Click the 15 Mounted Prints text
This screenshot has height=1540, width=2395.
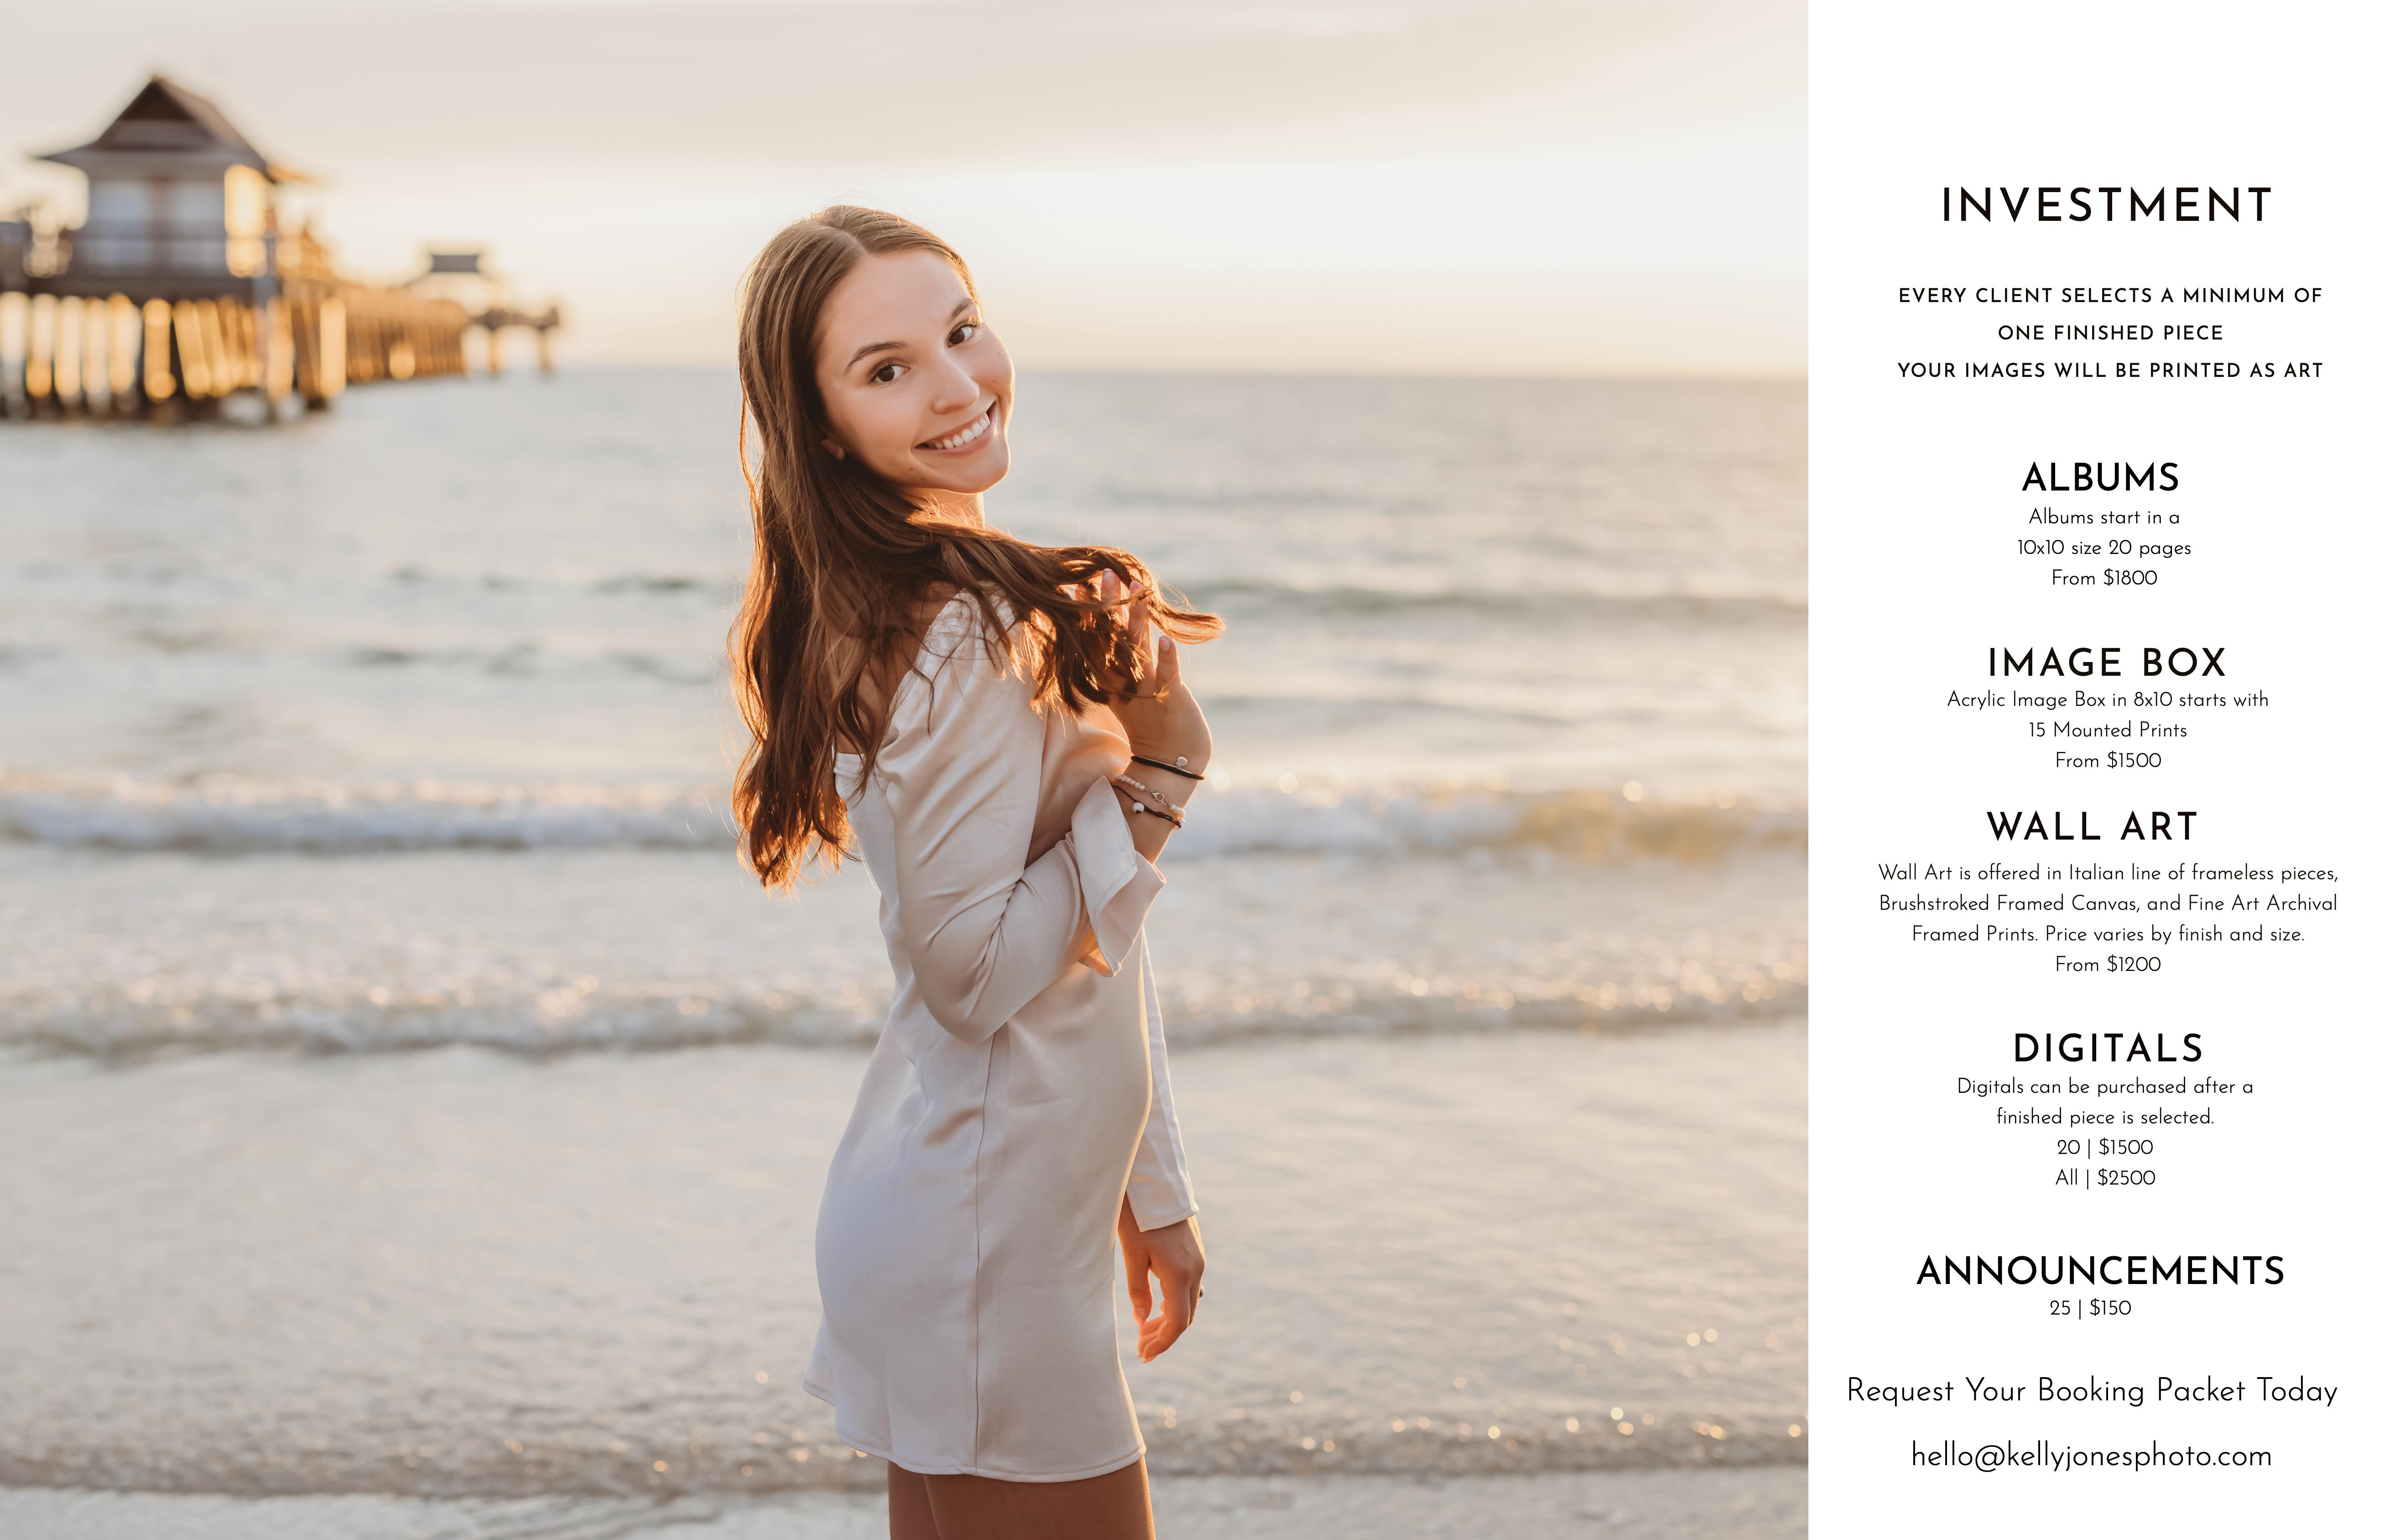pos(2107,730)
